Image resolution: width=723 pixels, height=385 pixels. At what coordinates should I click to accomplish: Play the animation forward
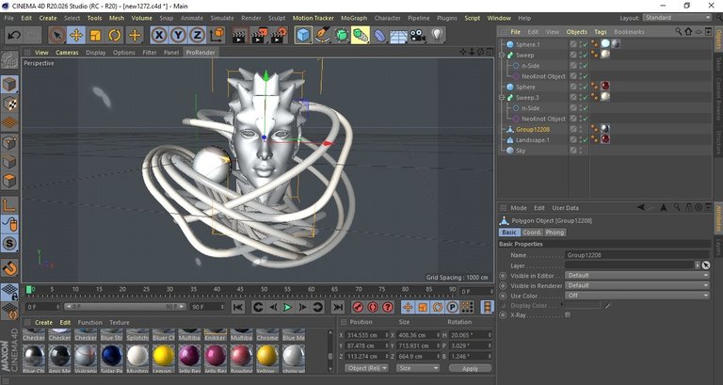click(x=288, y=307)
